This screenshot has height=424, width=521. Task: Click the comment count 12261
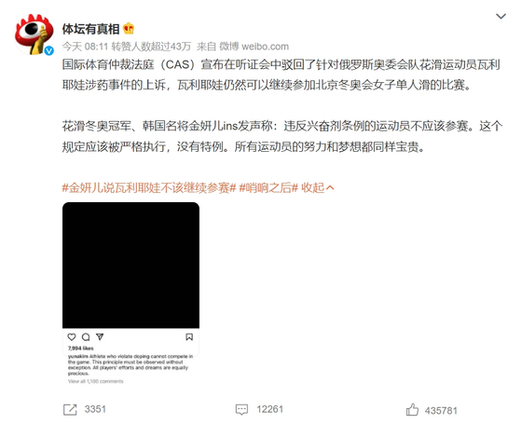269,409
